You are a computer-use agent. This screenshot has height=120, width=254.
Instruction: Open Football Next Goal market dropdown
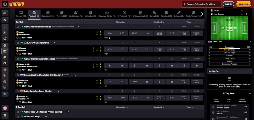click(x=159, y=22)
